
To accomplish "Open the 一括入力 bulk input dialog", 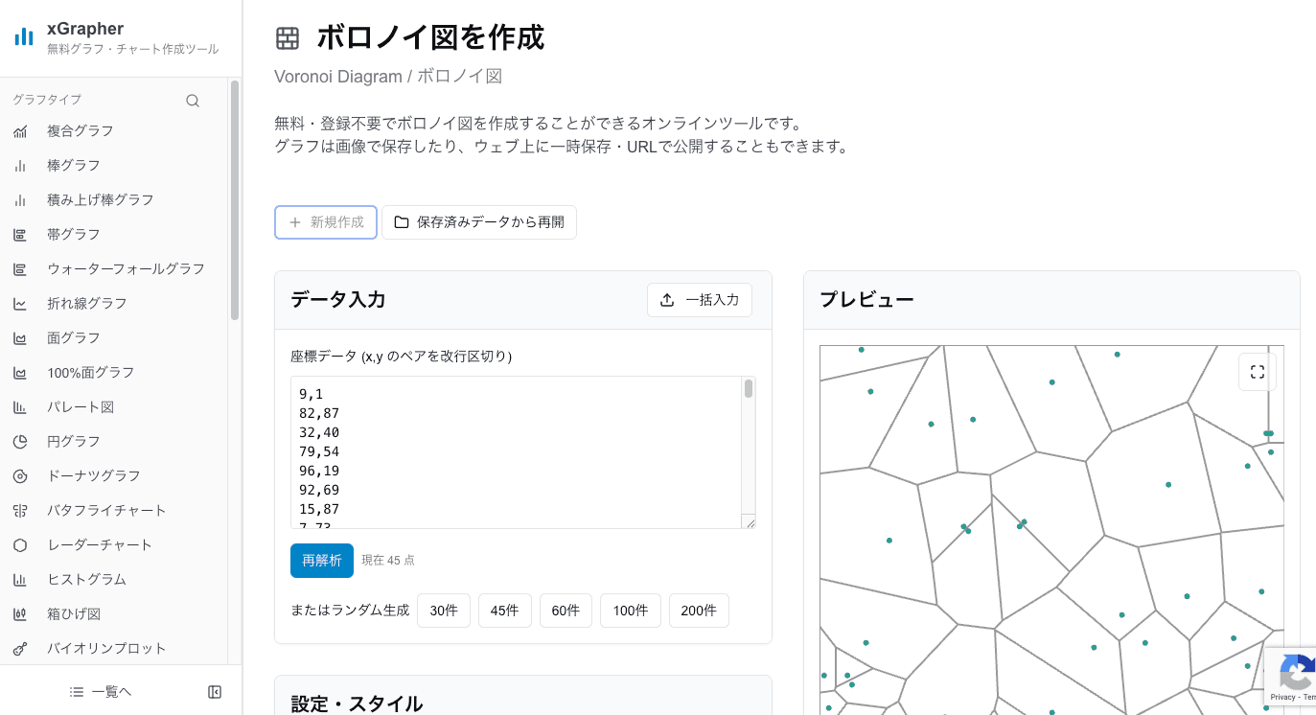I will [700, 299].
